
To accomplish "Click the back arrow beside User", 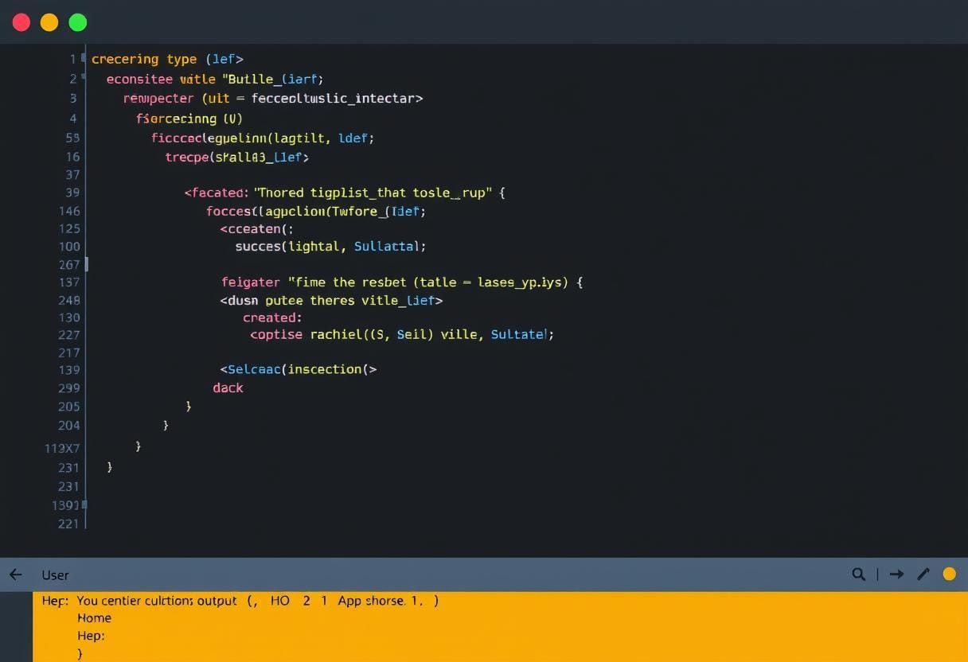I will [15, 574].
